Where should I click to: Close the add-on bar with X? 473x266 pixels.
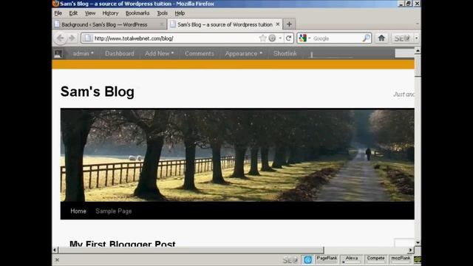pyautogui.click(x=57, y=259)
